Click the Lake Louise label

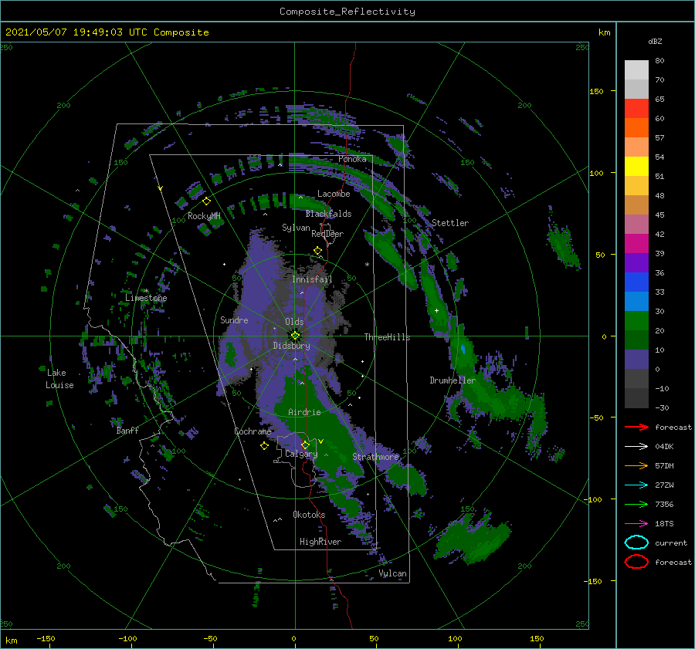pos(59,379)
